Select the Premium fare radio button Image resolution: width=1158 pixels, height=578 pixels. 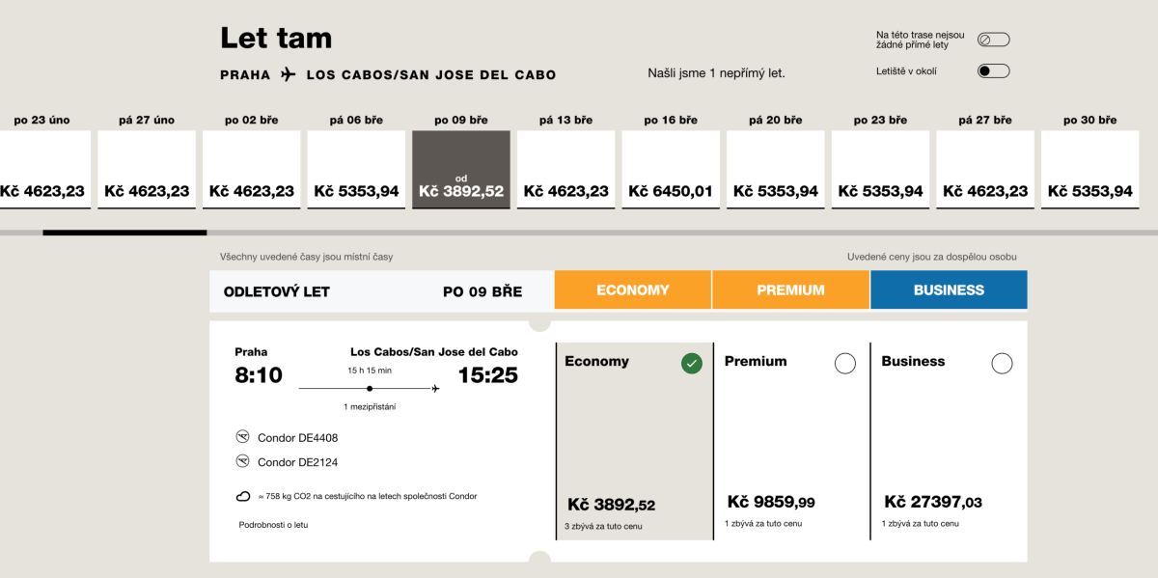844,363
